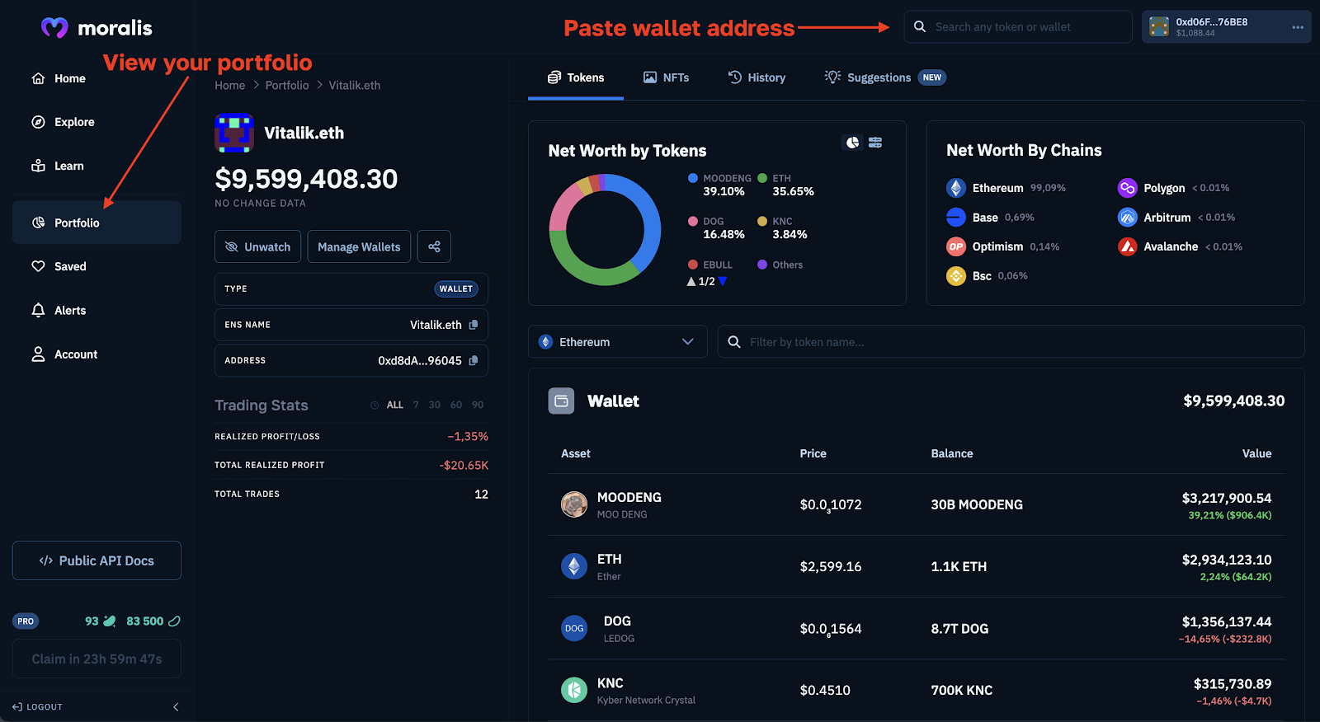
Task: Click the ETH token icon
Action: point(574,566)
